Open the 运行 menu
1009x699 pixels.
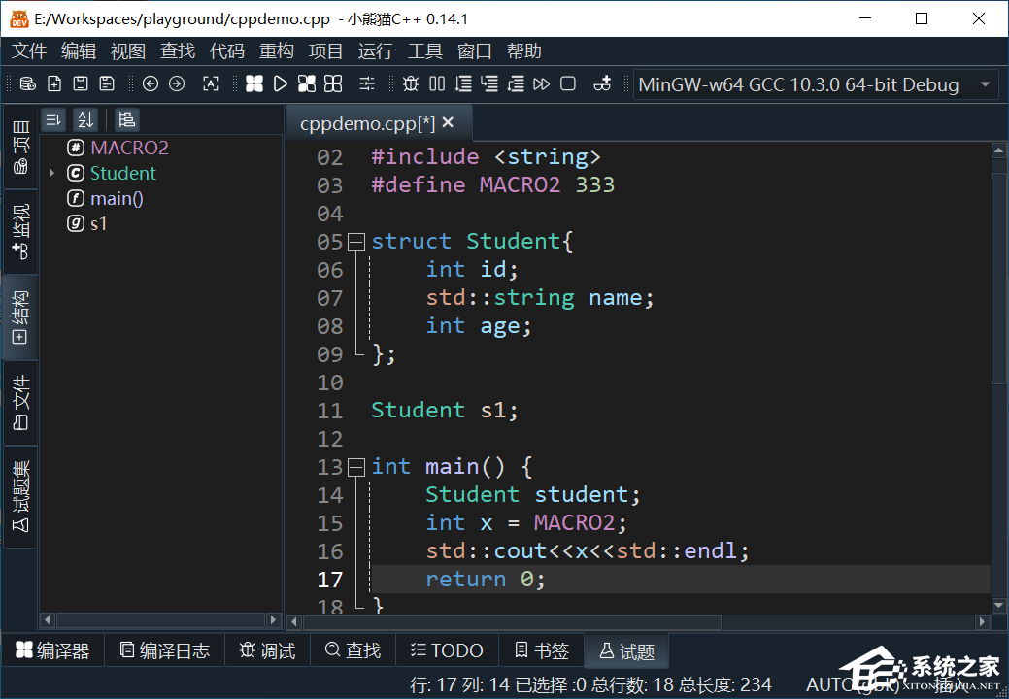(x=376, y=50)
